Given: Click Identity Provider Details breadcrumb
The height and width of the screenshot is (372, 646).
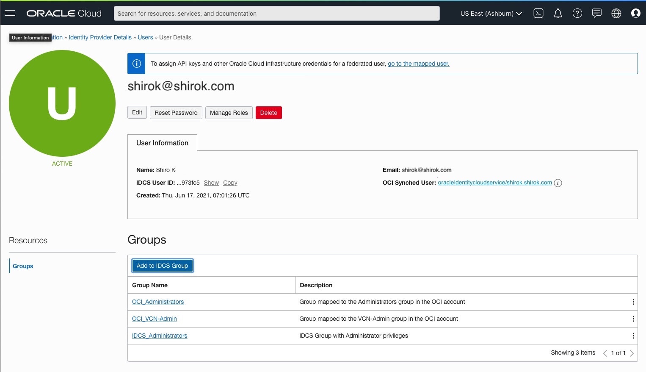Looking at the screenshot, I should [x=100, y=37].
